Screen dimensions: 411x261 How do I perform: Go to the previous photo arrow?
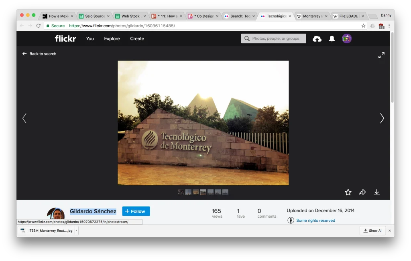[24, 118]
